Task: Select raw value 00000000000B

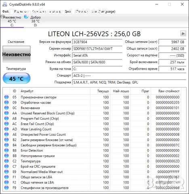Action: pyautogui.click(x=168, y=135)
